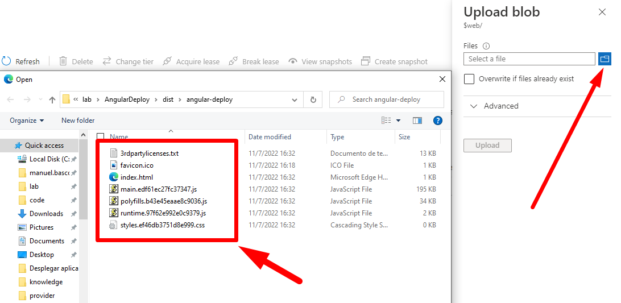Viewport: 621px width, 303px height.
Task: Click the Files info icon
Action: [486, 46]
